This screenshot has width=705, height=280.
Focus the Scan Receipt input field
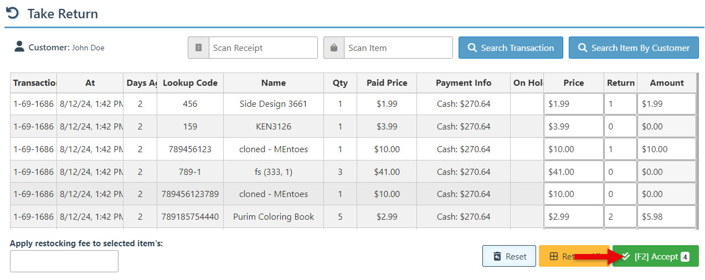click(263, 48)
